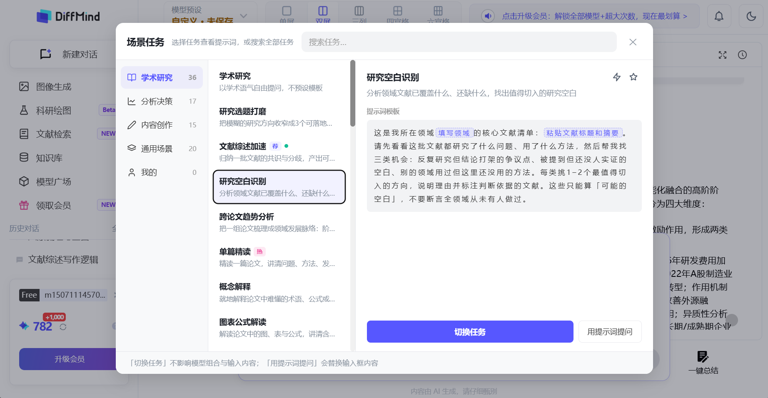Image resolution: width=768 pixels, height=398 pixels.
Task: Click the lightning bolt quick-use icon
Action: [617, 77]
